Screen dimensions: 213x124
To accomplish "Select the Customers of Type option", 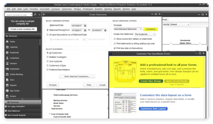I will coord(48,65).
